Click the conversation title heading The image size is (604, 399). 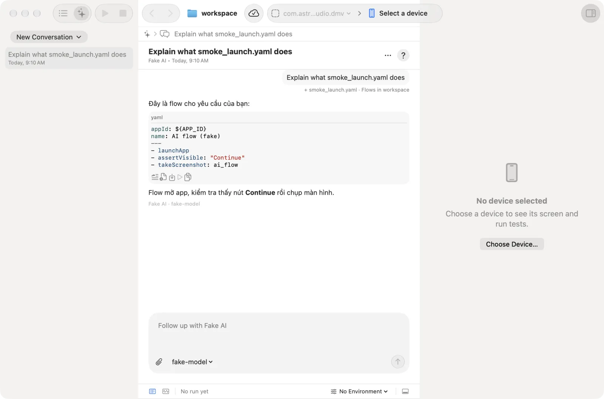pyautogui.click(x=220, y=51)
